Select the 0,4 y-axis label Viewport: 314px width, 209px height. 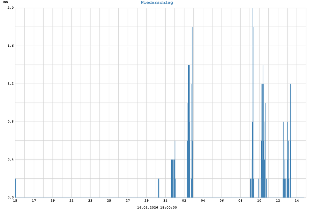(x=10, y=160)
